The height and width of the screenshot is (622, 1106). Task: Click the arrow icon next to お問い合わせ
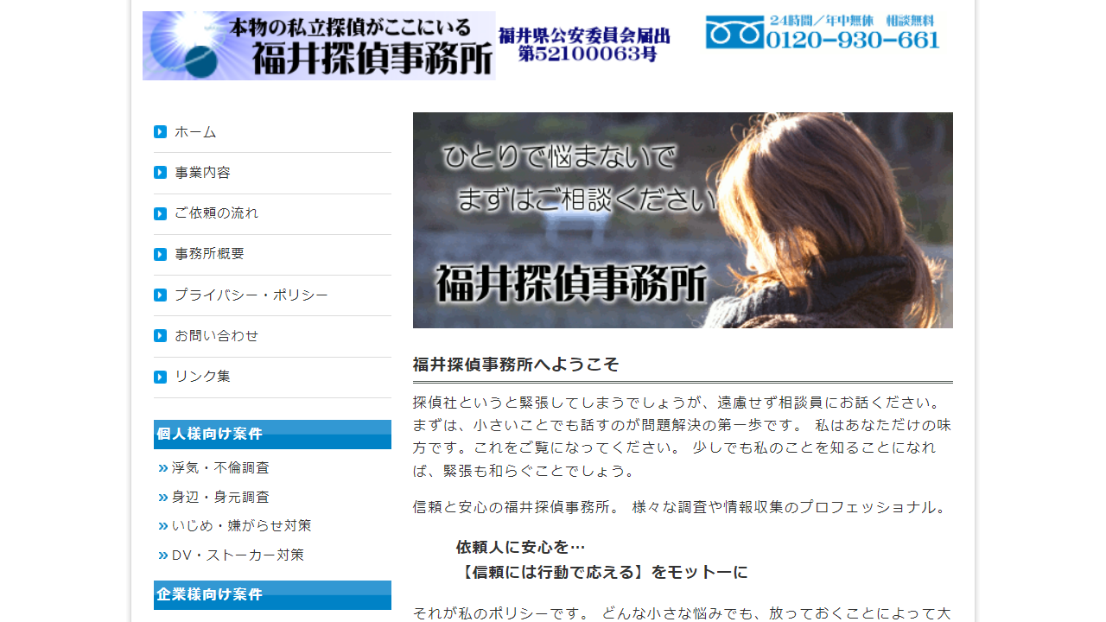point(160,336)
